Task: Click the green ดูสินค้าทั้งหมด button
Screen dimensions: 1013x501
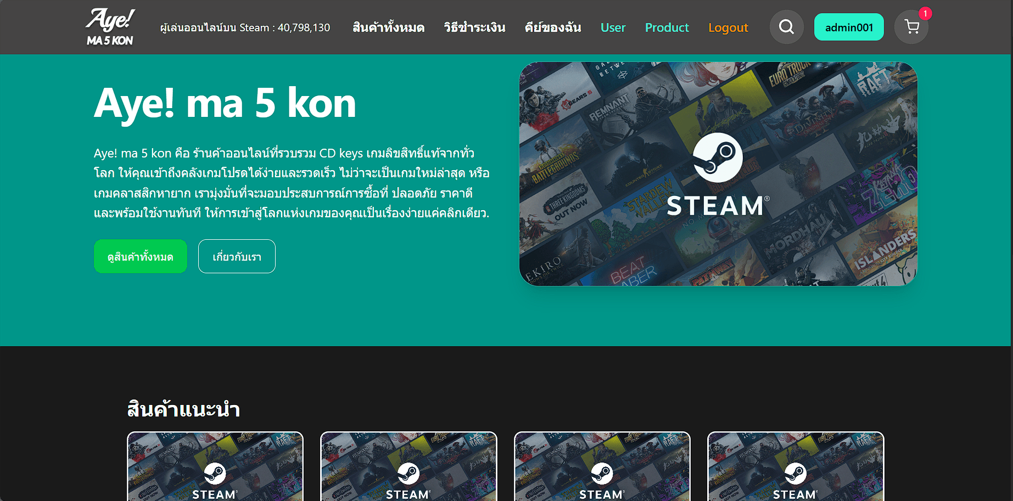Action: (x=141, y=256)
